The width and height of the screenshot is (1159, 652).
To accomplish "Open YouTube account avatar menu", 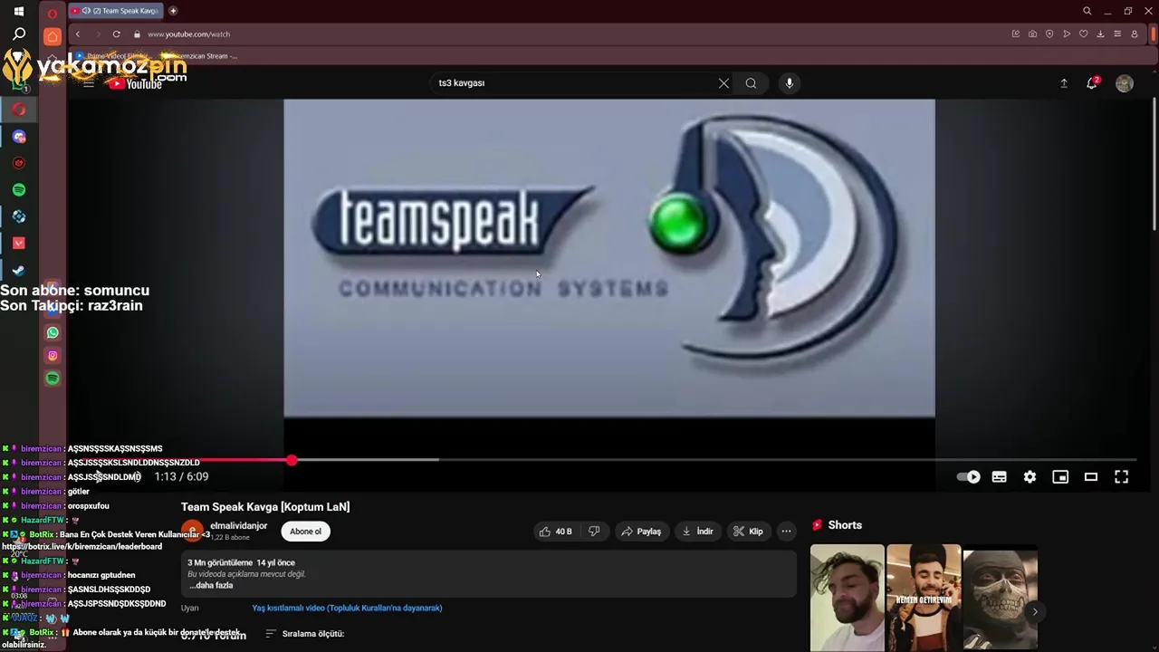I will [1125, 83].
